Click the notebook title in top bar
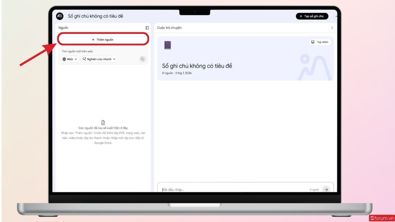395x222 pixels. coord(95,16)
